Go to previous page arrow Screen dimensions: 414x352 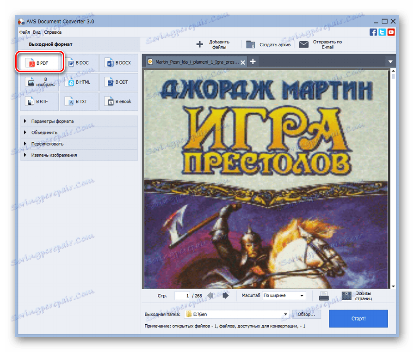pos(210,296)
